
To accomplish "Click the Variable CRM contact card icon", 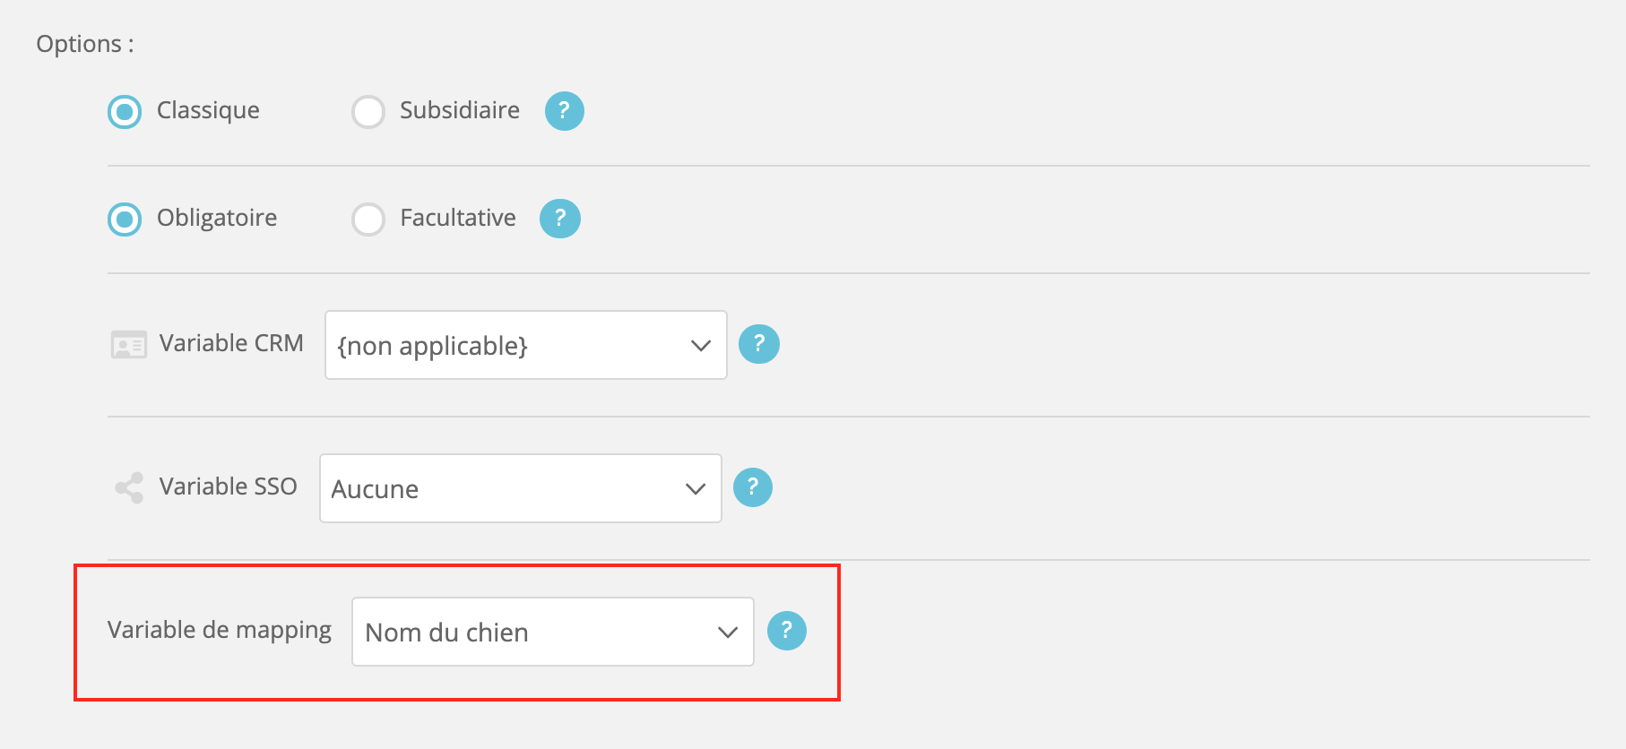I will (x=129, y=345).
